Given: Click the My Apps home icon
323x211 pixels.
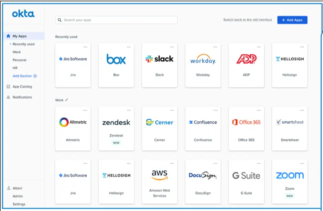Looking at the screenshot, I should tap(8, 36).
